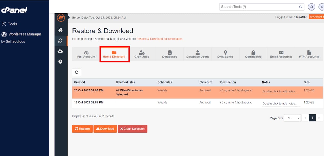This screenshot has height=156, width=324.
Task: Go to the previous page arrow
Action: click(x=305, y=118)
